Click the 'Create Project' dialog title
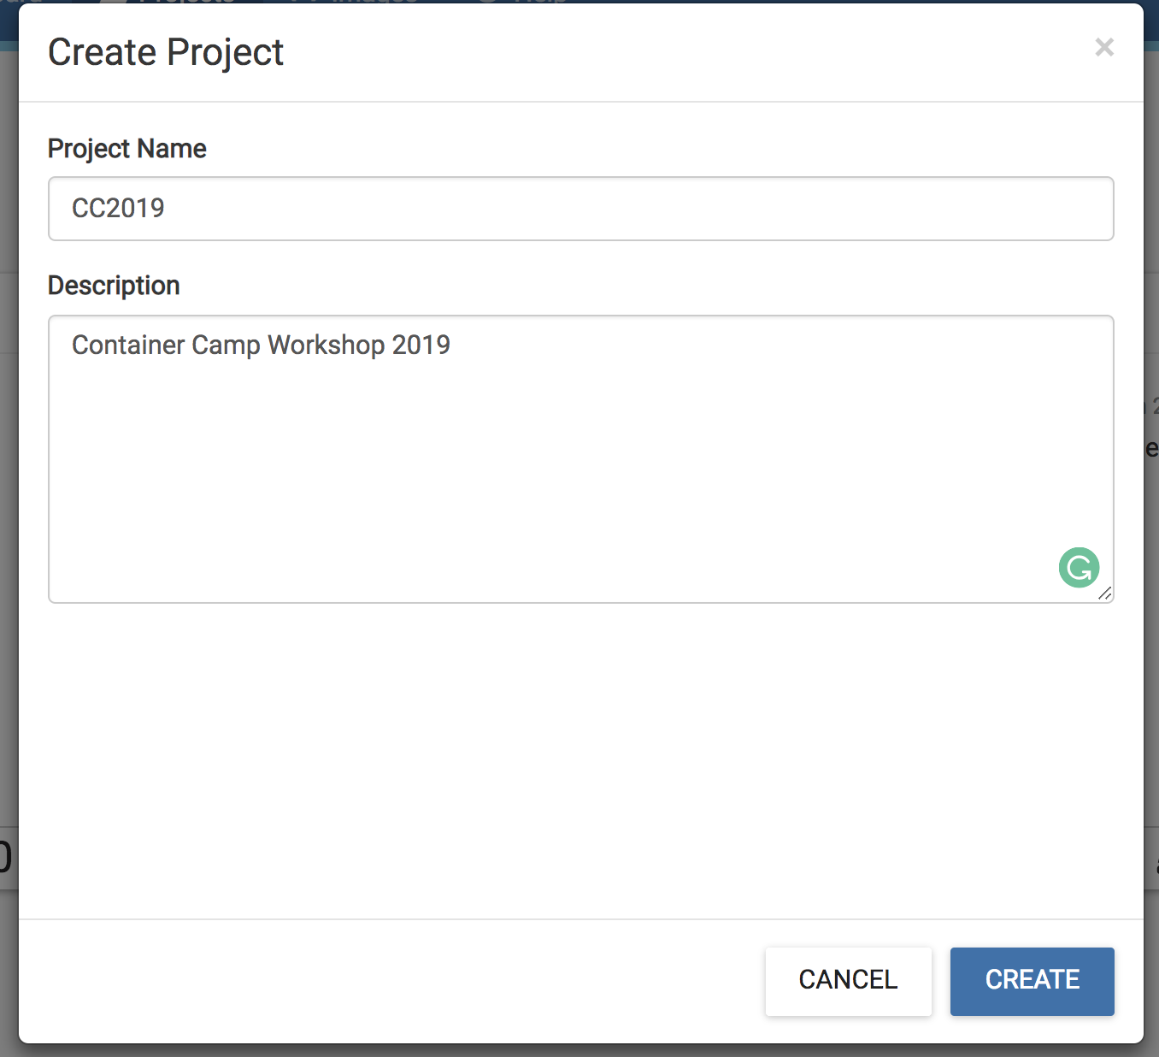Viewport: 1159px width, 1057px height. (x=166, y=52)
